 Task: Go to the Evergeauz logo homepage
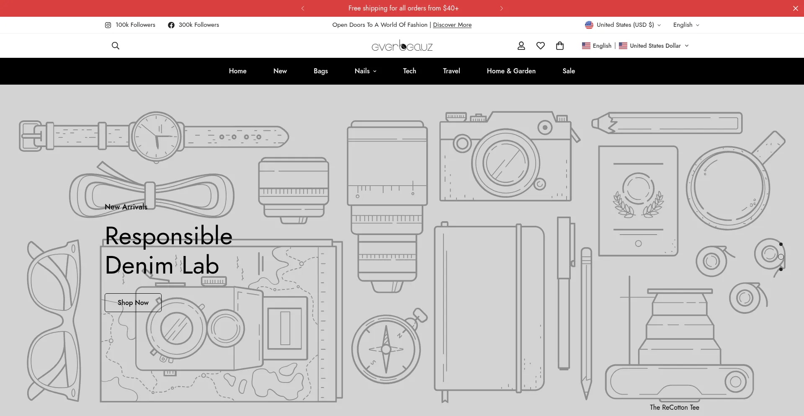pyautogui.click(x=402, y=46)
